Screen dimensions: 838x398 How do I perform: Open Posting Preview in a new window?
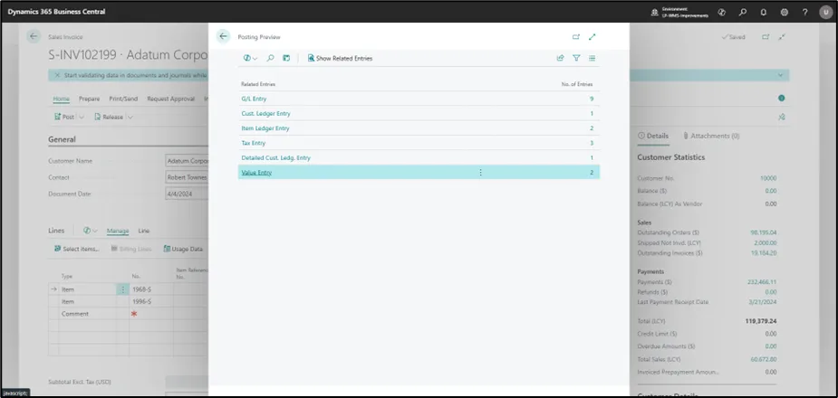[575, 37]
